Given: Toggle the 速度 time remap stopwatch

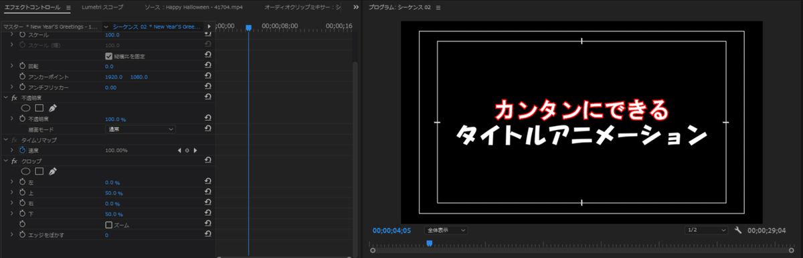Looking at the screenshot, I should tap(21, 150).
